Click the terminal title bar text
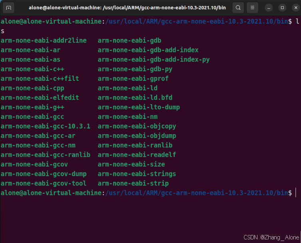Screen dimensions: 301x243 [x=127, y=8]
